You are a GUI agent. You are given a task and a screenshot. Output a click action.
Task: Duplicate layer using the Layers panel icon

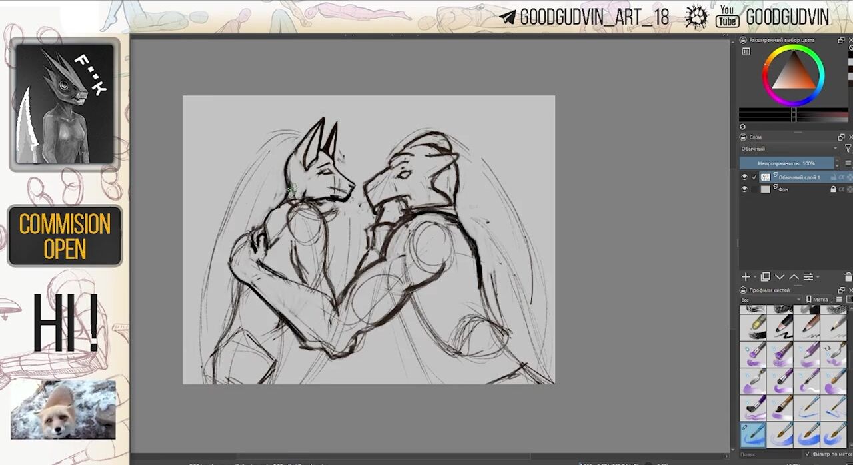coord(766,277)
